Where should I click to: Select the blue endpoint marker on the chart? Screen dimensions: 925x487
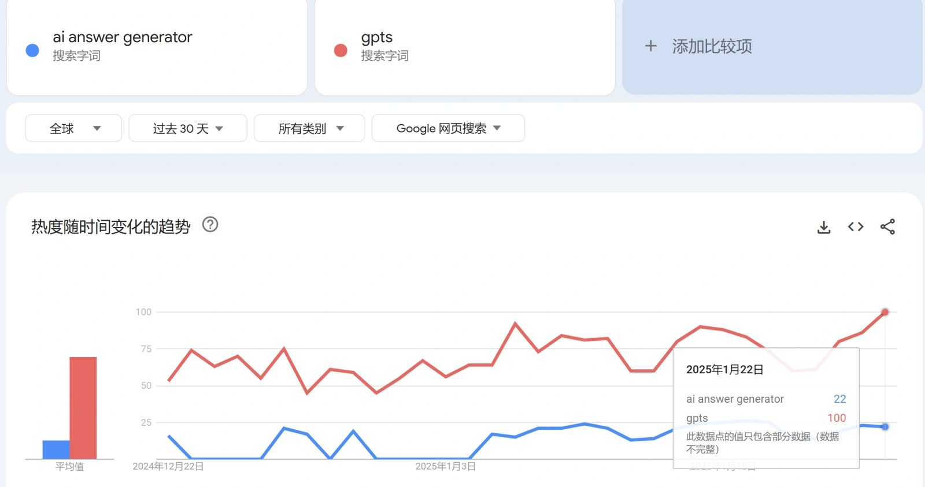(x=885, y=427)
